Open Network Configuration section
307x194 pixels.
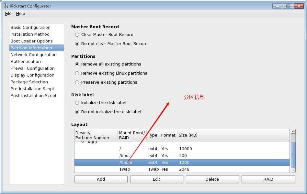coord(37,55)
